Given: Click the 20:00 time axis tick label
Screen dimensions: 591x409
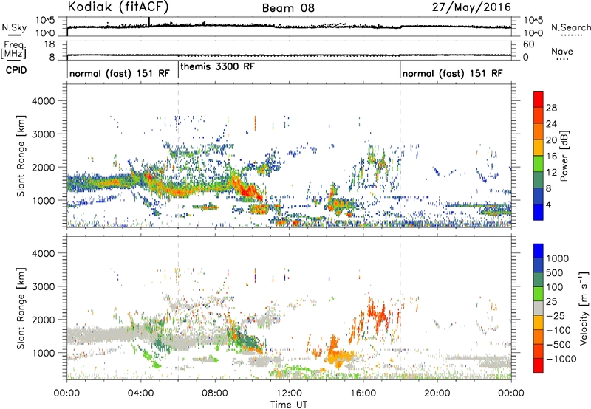Looking at the screenshot, I should (x=437, y=393).
